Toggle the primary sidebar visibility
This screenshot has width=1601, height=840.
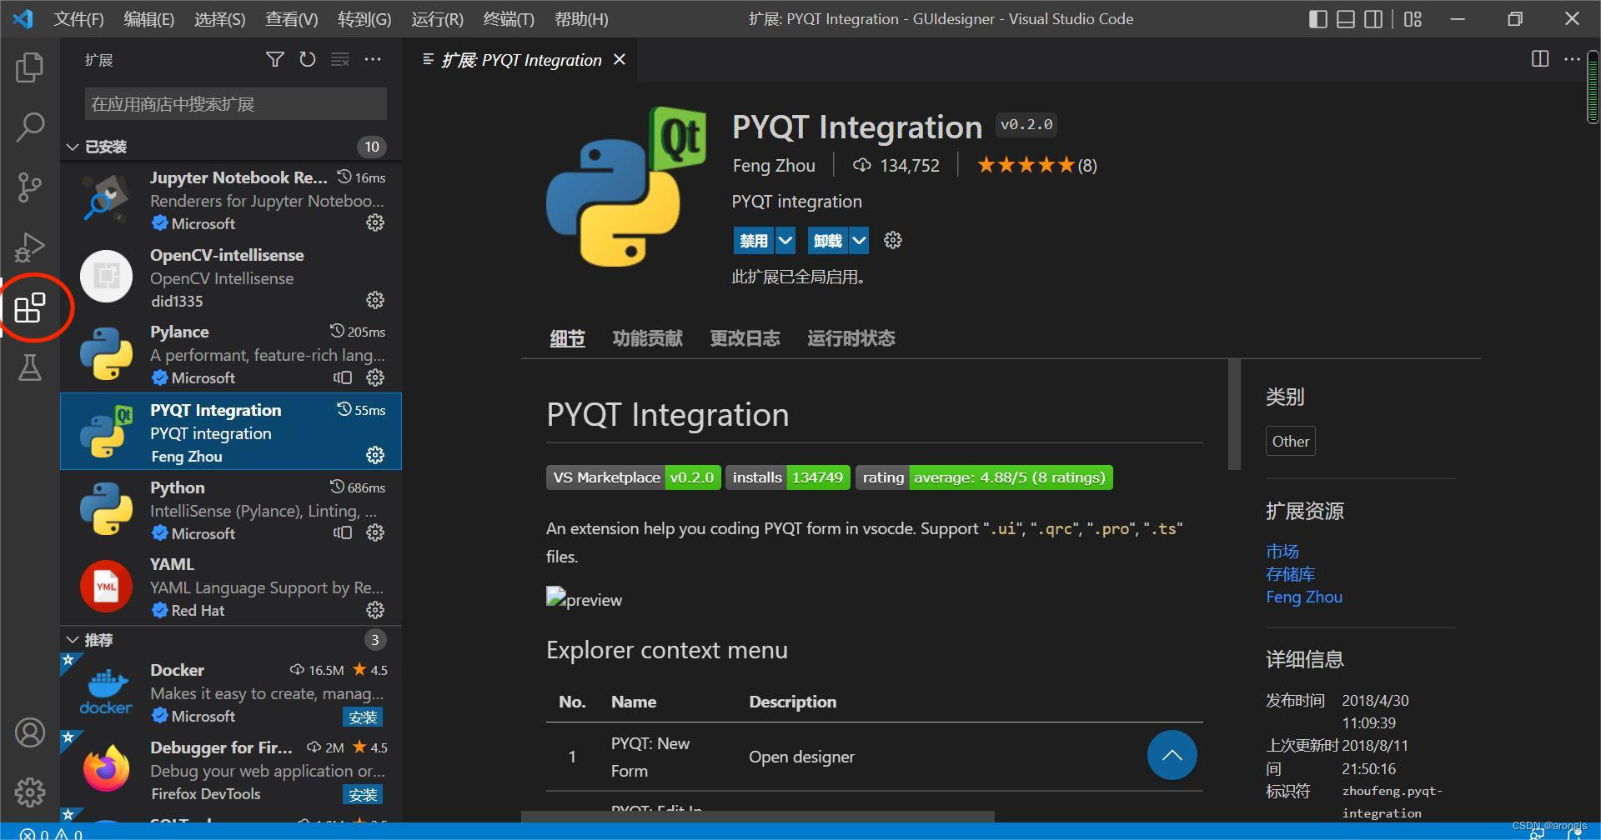[1316, 18]
